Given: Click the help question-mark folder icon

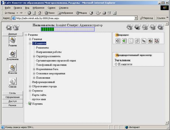Looking at the screenshot, I should click(153, 27).
